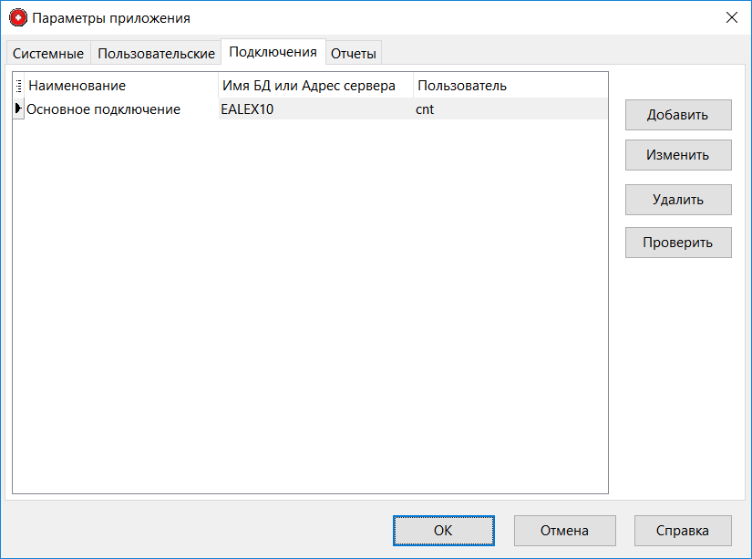Click Проверить to test the connection
The width and height of the screenshot is (752, 559).
point(678,242)
